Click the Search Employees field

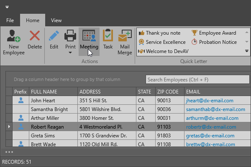(x=197, y=79)
